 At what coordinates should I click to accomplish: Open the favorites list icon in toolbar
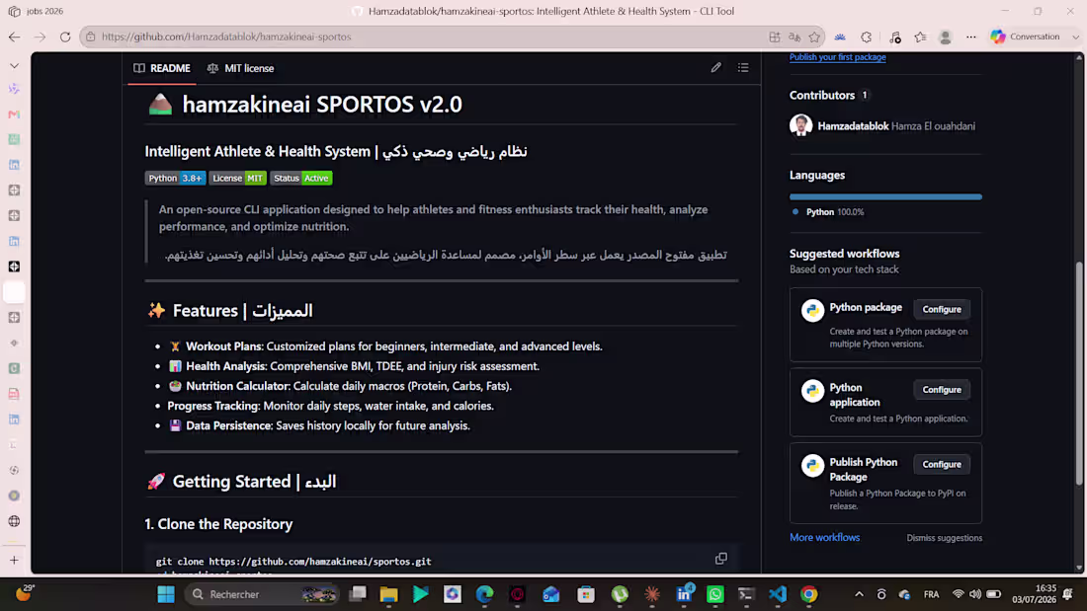pyautogui.click(x=920, y=37)
